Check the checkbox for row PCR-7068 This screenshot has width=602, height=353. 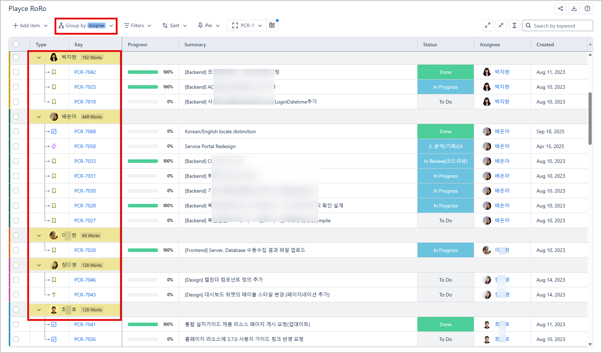(x=16, y=131)
